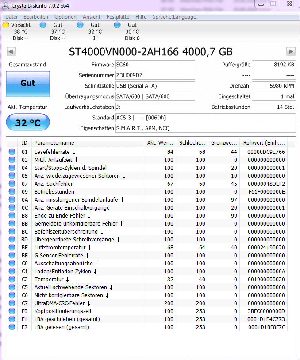Viewport: 300px width, 360px height.
Task: Click the CrystalDiskInfo app icon in title bar
Action: pos(6,6)
